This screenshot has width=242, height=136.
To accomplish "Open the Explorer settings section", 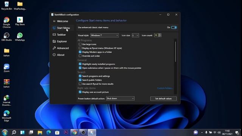I will (60, 41).
